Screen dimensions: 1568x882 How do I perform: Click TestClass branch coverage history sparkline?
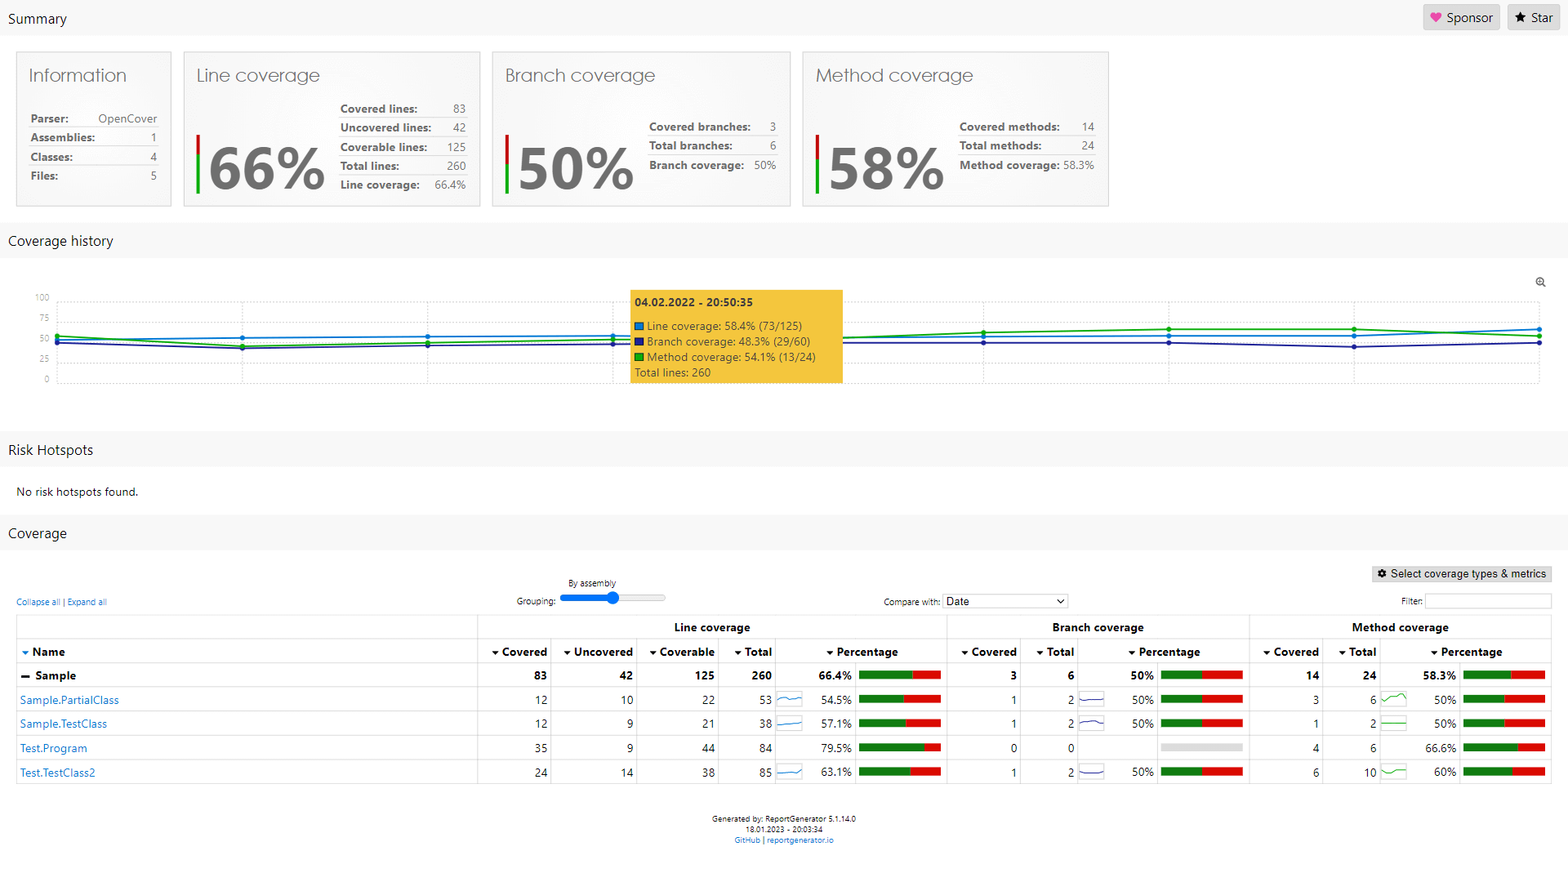1091,724
